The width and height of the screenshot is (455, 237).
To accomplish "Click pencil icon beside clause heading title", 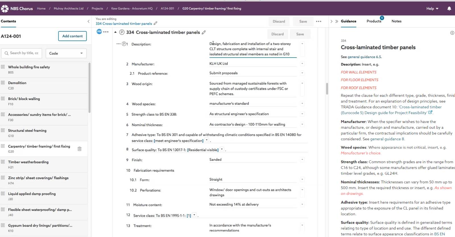I will coord(204,33).
